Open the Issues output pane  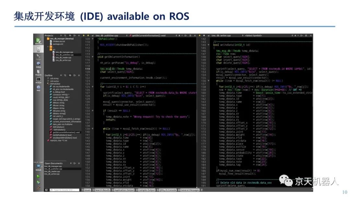[86, 190]
